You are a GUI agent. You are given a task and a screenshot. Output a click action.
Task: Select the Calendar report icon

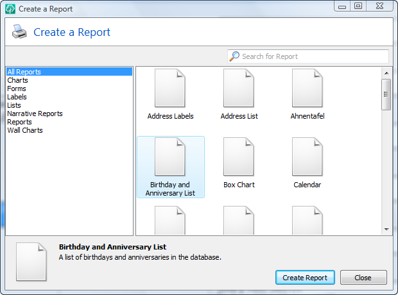pyautogui.click(x=307, y=156)
